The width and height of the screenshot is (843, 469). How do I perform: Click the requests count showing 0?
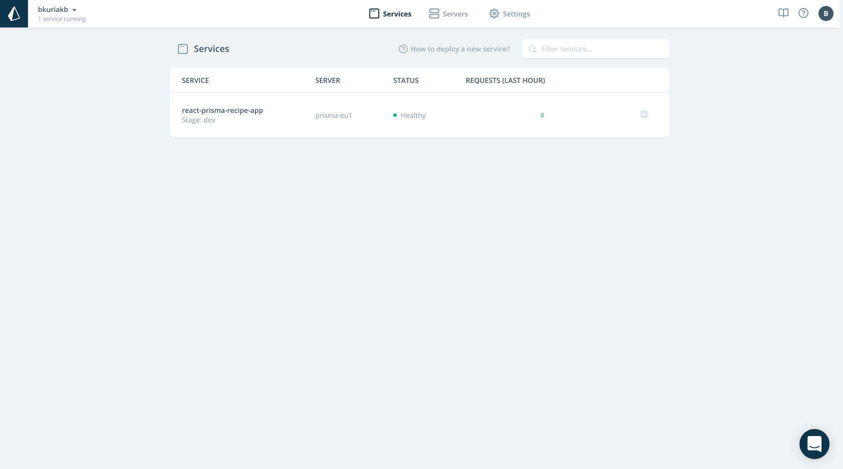point(542,115)
